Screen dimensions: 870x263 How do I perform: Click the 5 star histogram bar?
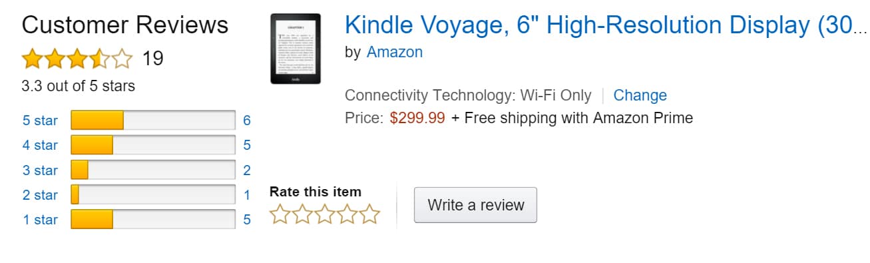pyautogui.click(x=153, y=121)
